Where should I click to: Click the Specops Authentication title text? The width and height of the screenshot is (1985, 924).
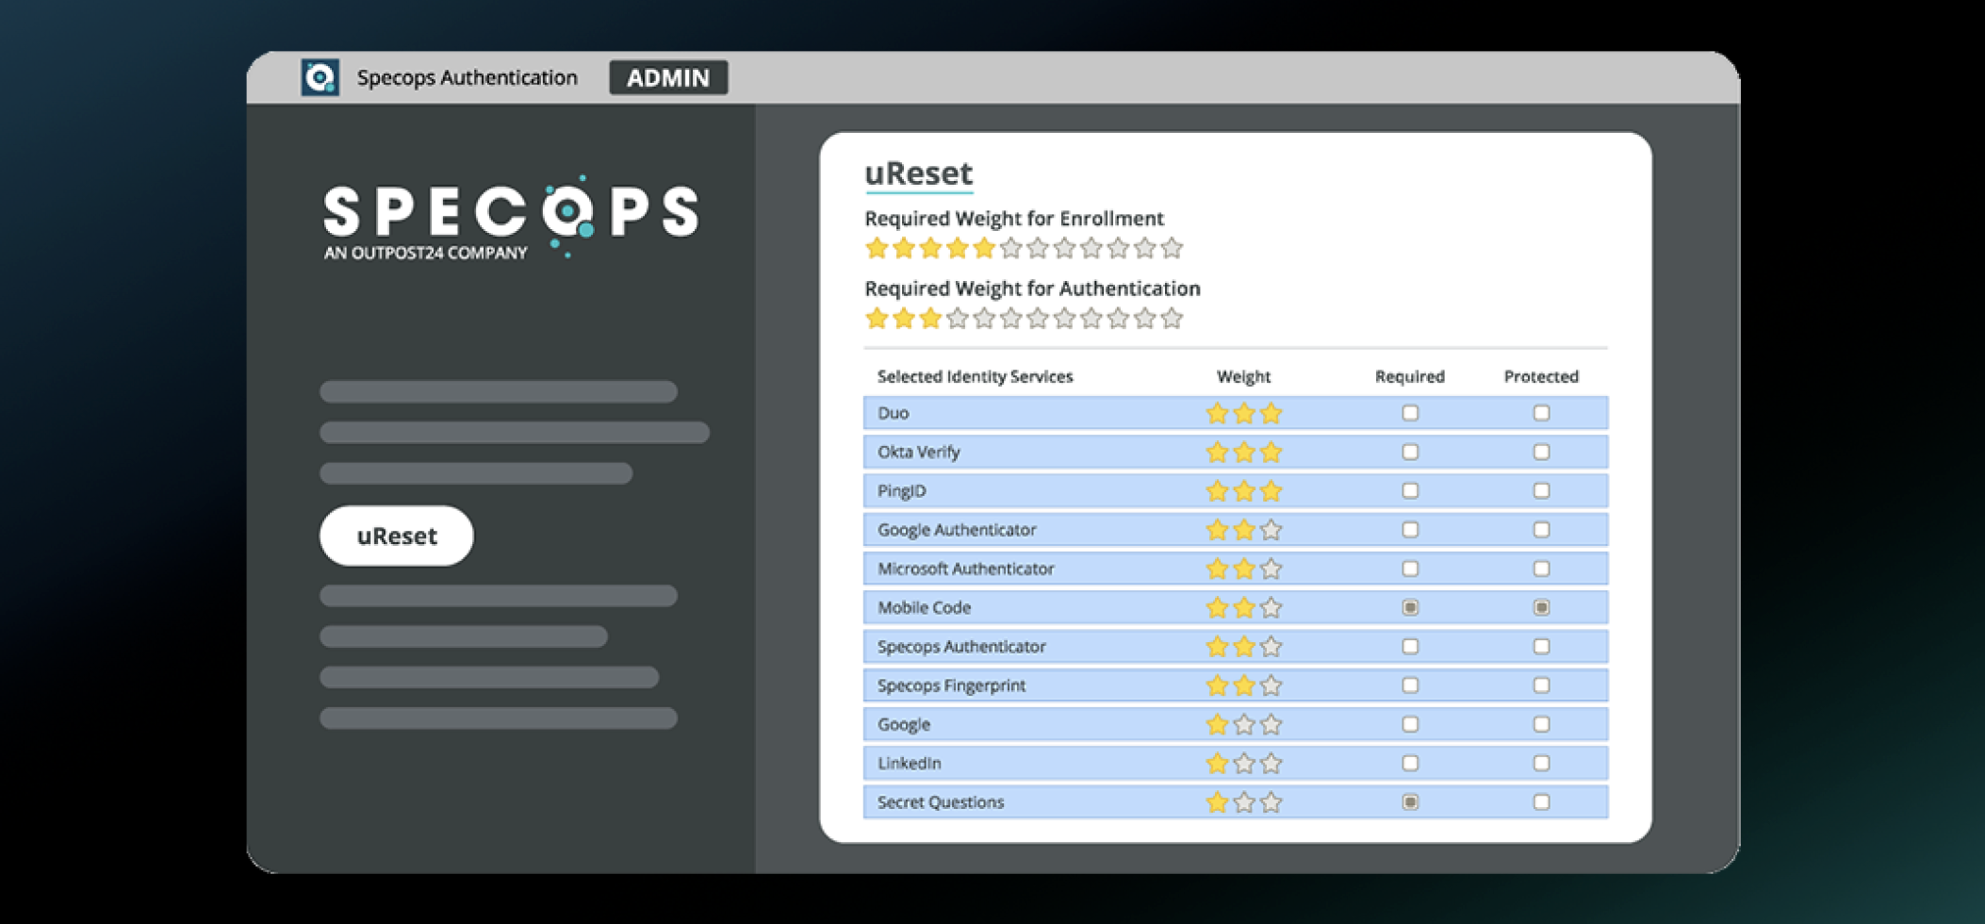pos(467,77)
